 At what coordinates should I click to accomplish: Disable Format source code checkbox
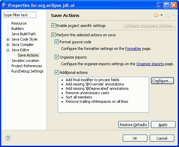[x=57, y=42]
